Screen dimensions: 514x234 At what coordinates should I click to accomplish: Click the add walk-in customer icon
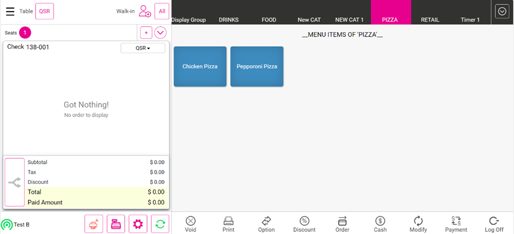click(145, 11)
